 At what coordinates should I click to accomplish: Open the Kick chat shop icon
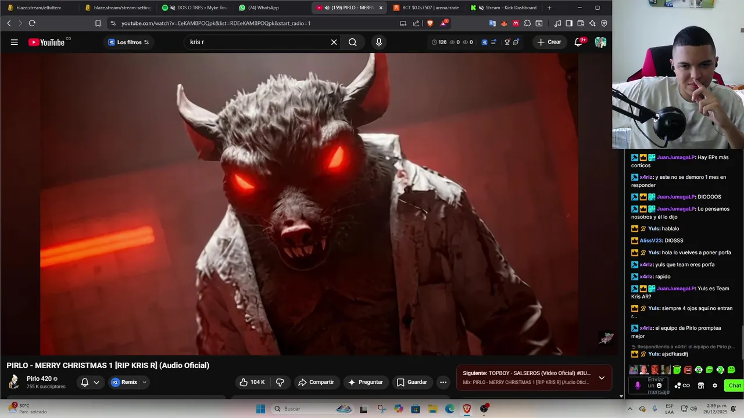click(x=701, y=385)
